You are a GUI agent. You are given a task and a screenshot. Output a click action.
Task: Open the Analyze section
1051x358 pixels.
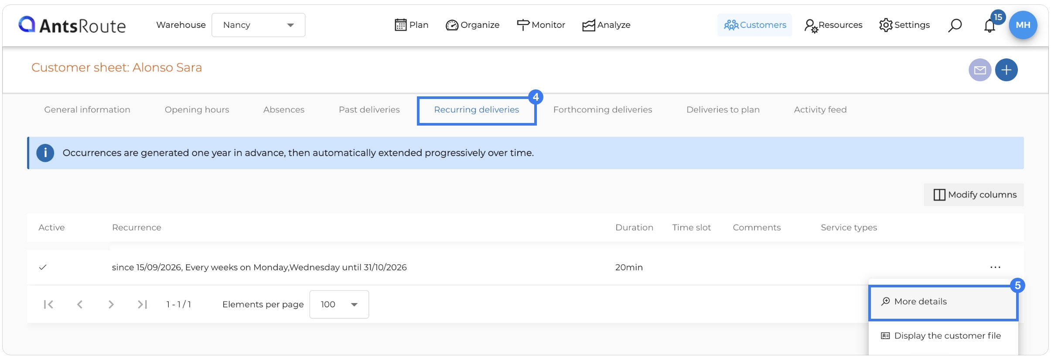(x=606, y=25)
